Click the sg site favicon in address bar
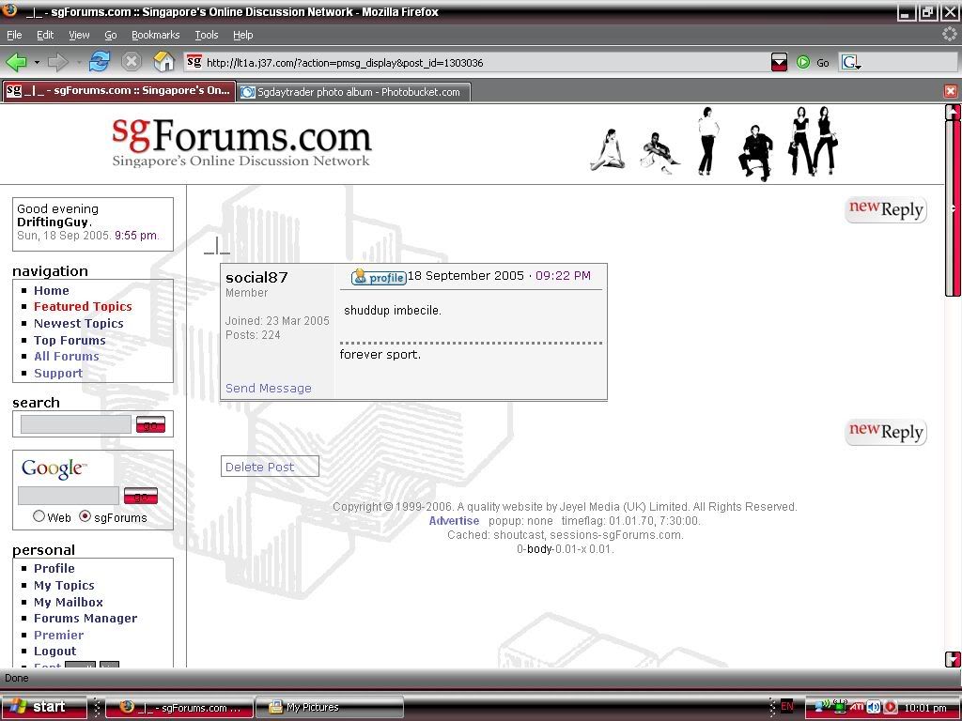The width and height of the screenshot is (962, 721). click(x=194, y=62)
